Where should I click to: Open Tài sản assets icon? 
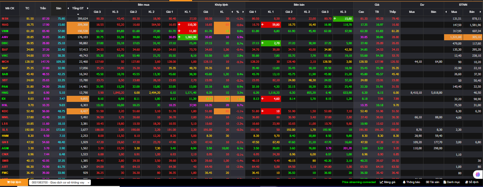(x=432, y=182)
